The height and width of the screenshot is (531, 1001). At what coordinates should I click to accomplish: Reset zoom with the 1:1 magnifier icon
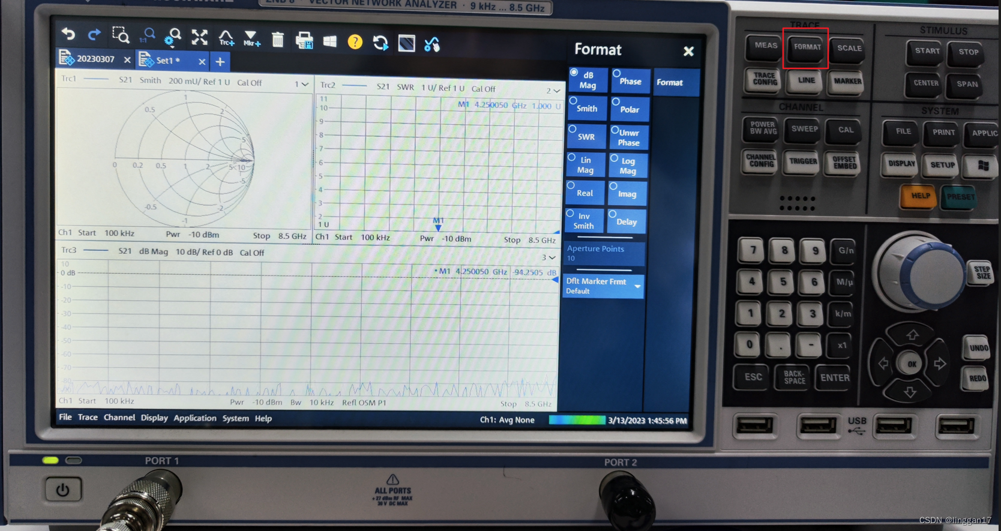tap(148, 36)
